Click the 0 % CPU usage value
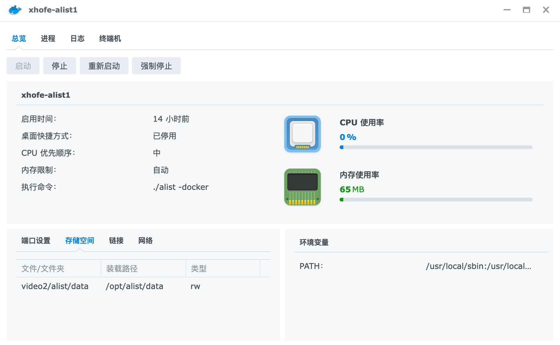560x345 pixels. pyautogui.click(x=348, y=137)
